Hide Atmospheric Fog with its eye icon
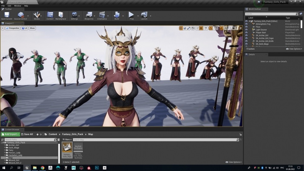This screenshot has width=304, height=171. 246,24
